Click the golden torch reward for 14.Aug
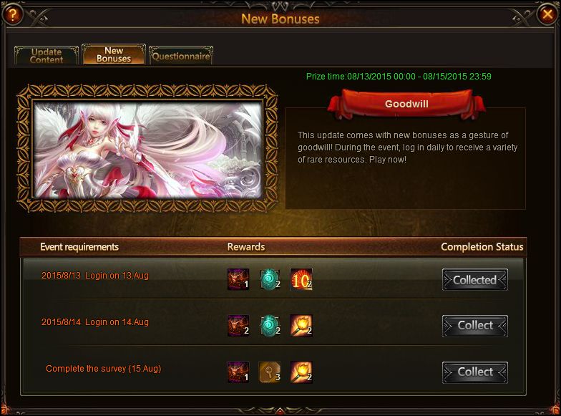This screenshot has width=561, height=416. pyautogui.click(x=301, y=326)
